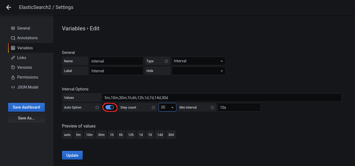Click the General sliders icon in sidebar
Screen dimensions: 355x166
(x=13, y=28)
